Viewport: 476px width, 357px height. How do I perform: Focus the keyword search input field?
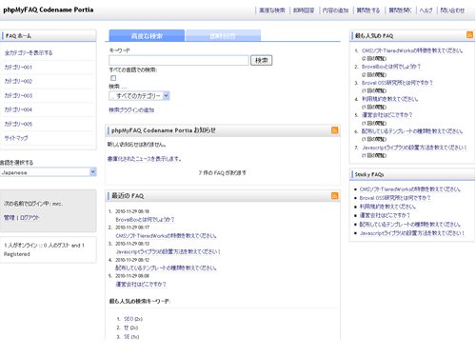(179, 60)
